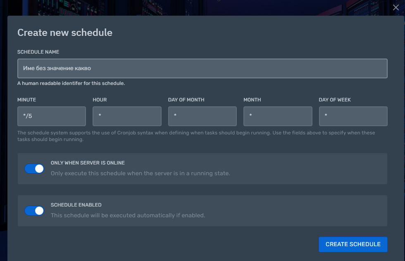Select the Hour cron field
Viewport: 405px width, 261px height.
pyautogui.click(x=127, y=116)
